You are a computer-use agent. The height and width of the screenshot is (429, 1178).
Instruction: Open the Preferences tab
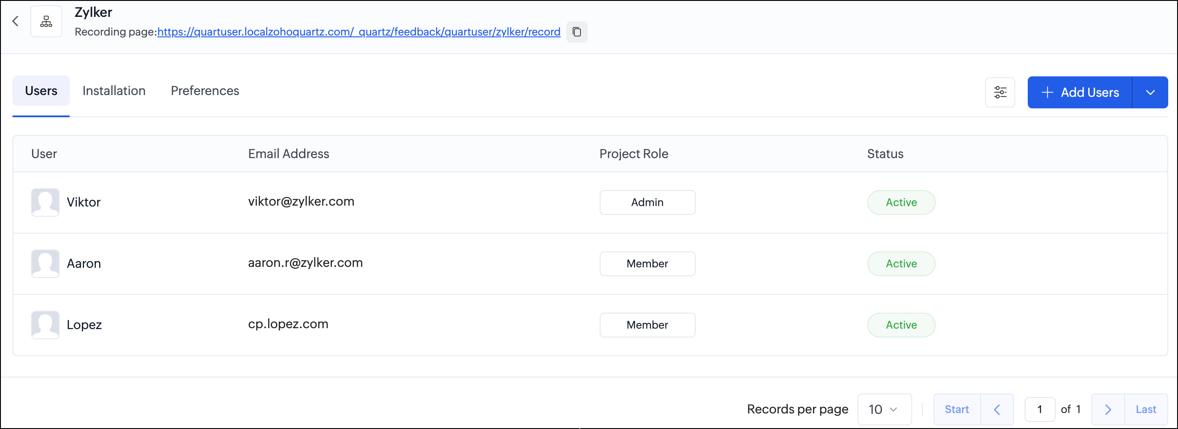[205, 91]
